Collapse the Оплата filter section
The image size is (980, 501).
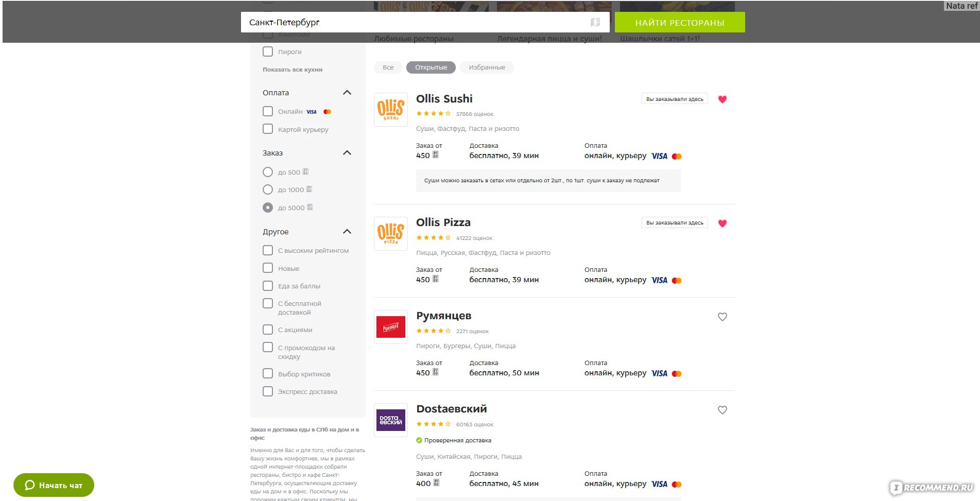click(347, 93)
